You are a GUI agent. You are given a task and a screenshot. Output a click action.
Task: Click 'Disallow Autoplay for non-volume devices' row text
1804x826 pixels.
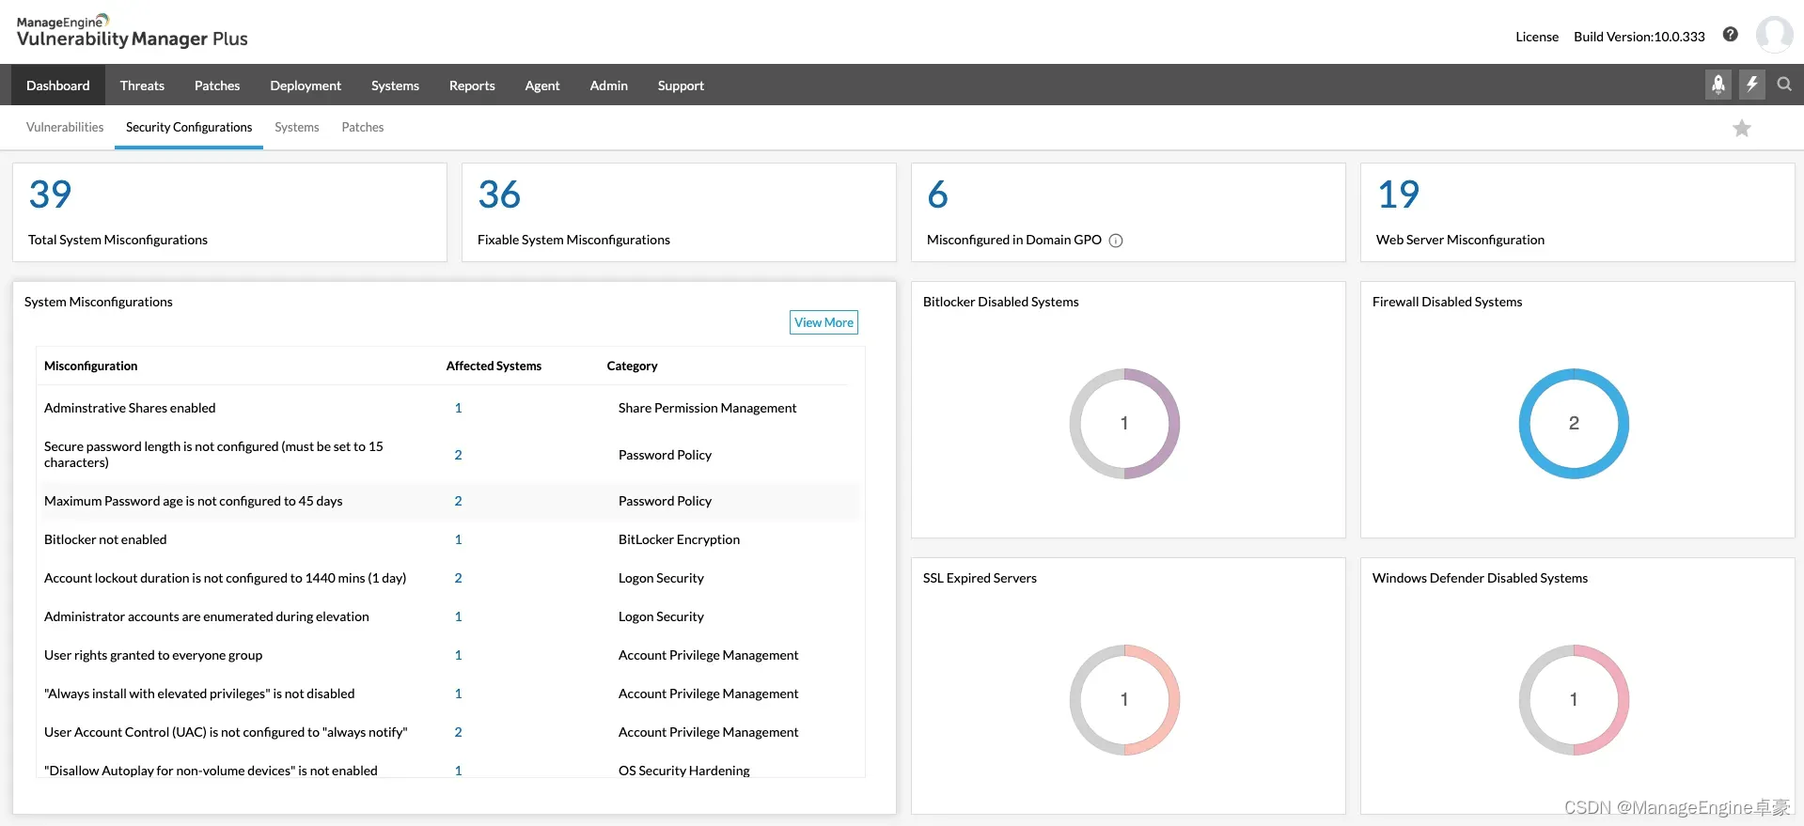(x=211, y=771)
